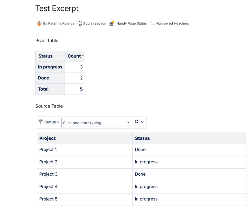Click the Numbered Headings label

(x=172, y=23)
